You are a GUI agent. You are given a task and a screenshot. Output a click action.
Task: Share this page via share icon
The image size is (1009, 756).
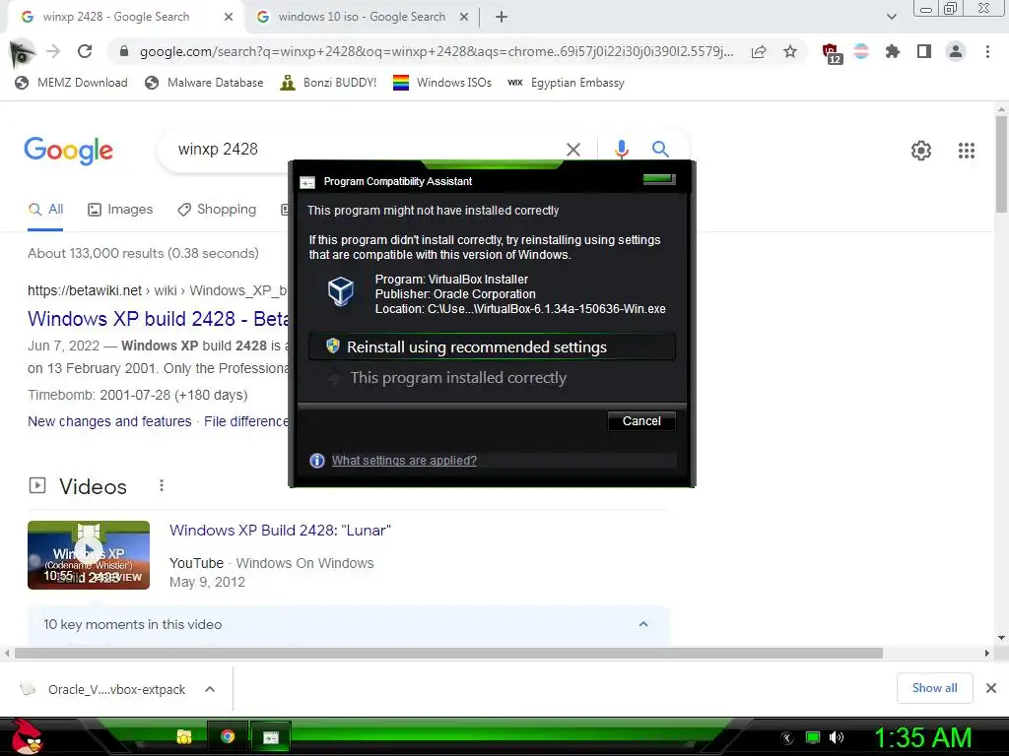[759, 51]
